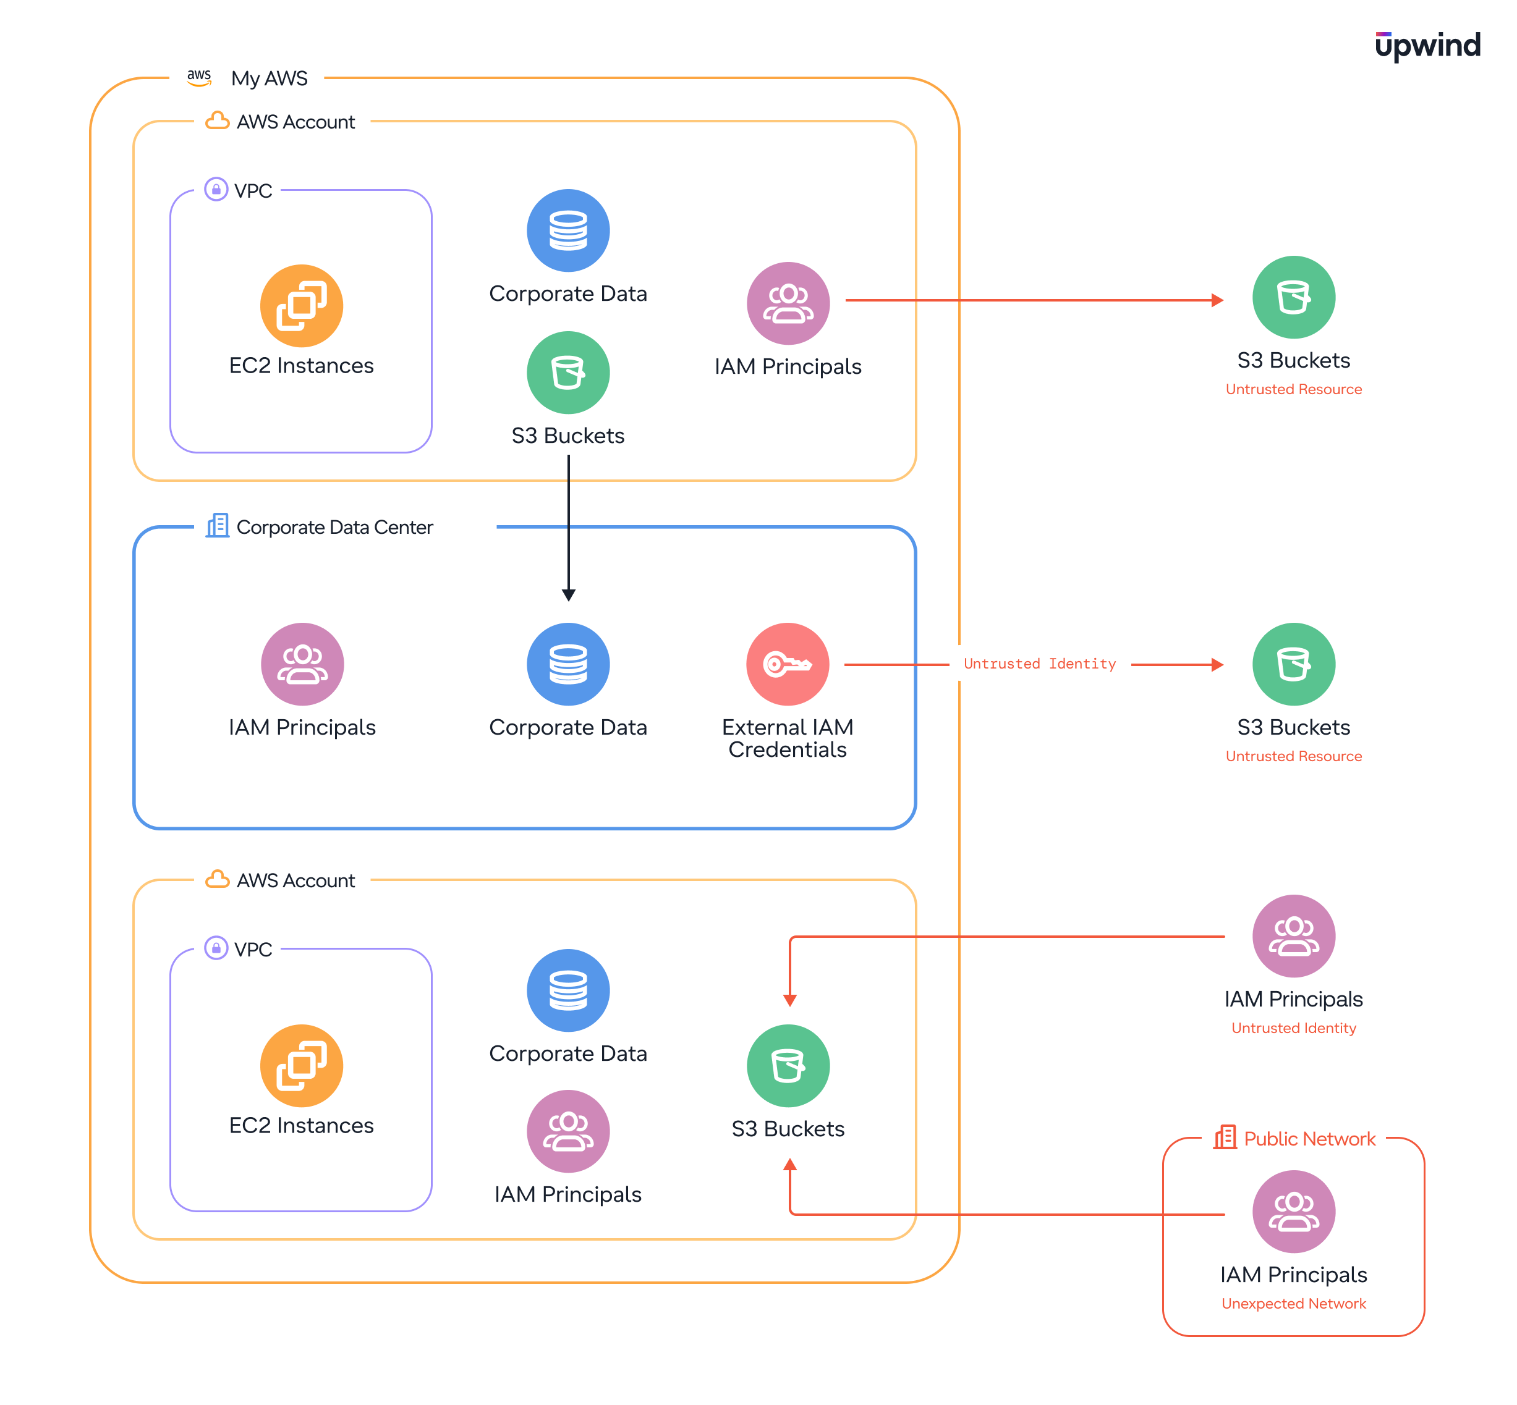Screen dimensions: 1517x1405
Task: Click the My AWS label
Action: click(x=270, y=78)
